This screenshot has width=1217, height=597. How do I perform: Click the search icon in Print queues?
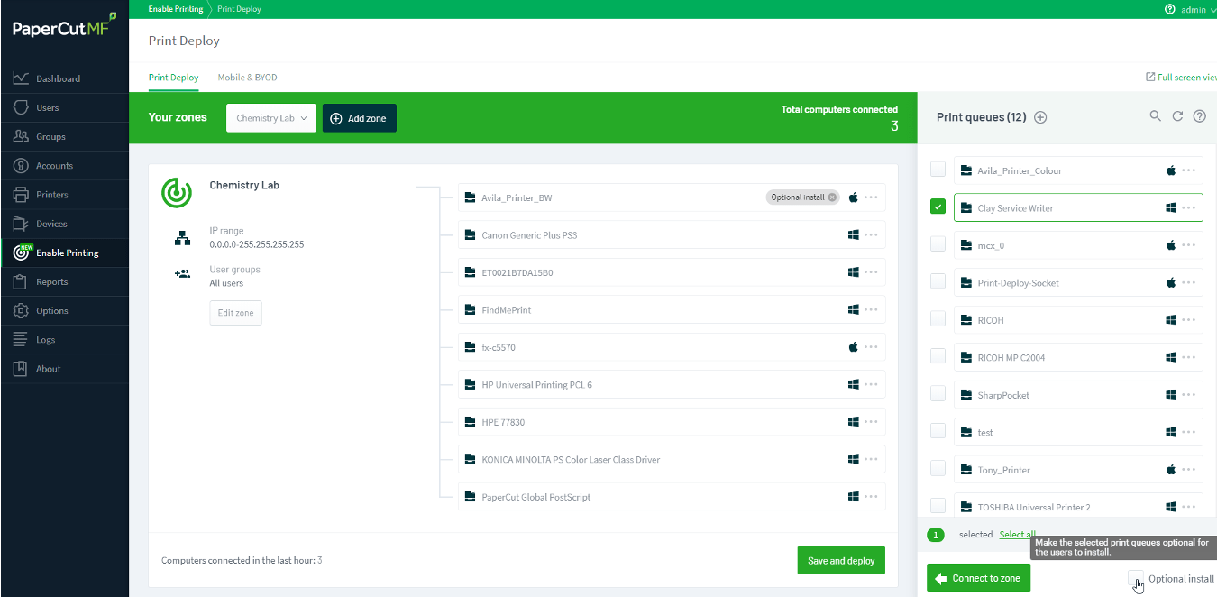click(1155, 116)
